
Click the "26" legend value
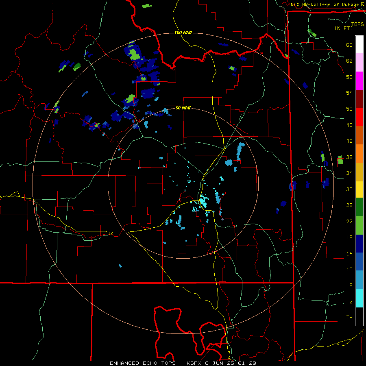349,205
